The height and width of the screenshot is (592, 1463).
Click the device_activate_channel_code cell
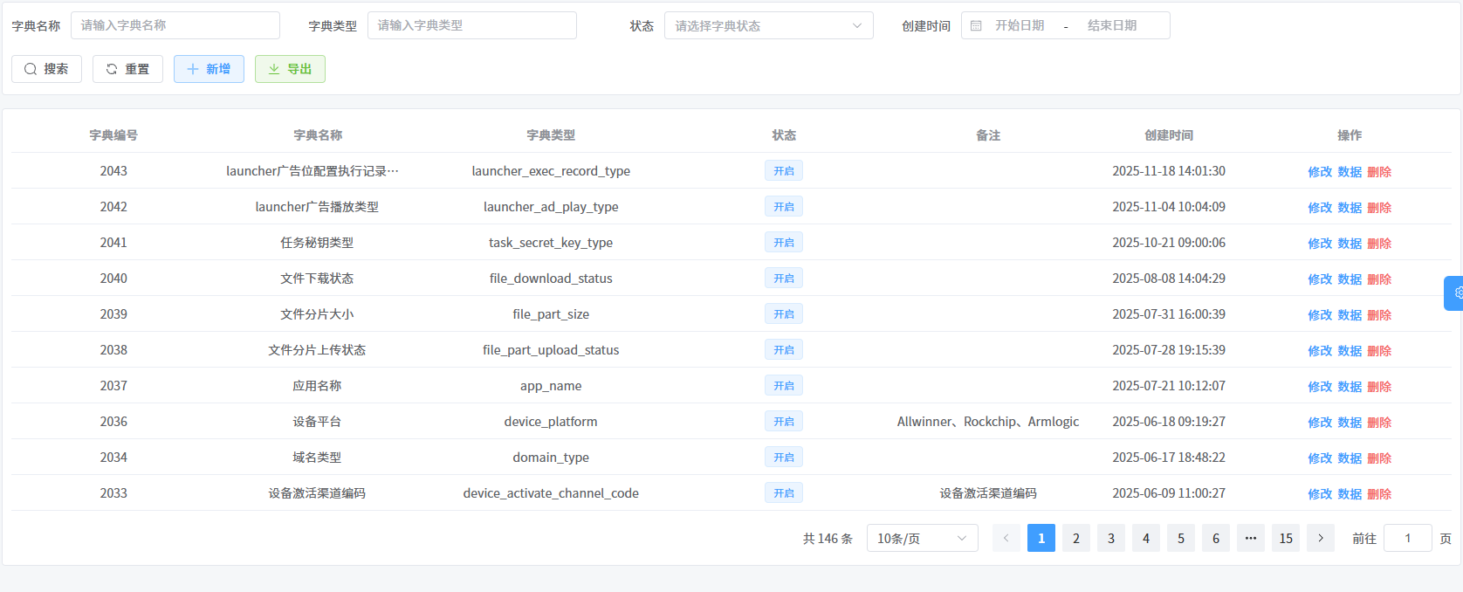pyautogui.click(x=551, y=493)
